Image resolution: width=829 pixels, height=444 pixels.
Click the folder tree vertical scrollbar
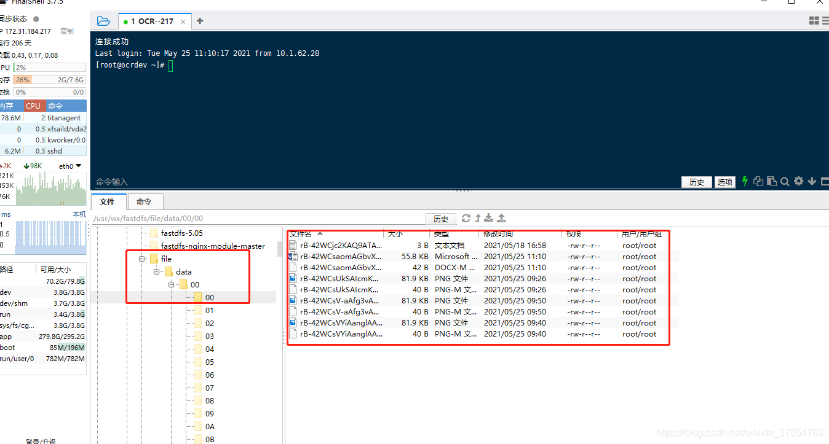tap(280, 248)
